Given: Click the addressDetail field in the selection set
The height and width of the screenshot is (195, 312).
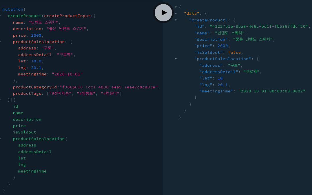Looking at the screenshot, I should (35, 152).
